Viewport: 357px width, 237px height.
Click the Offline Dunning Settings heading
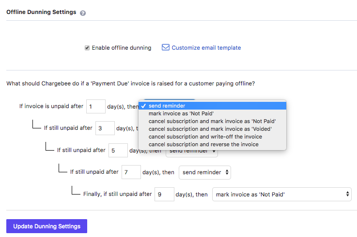pyautogui.click(x=41, y=13)
